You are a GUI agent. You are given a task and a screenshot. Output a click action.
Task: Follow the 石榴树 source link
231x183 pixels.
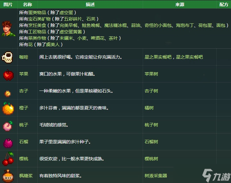point(151,142)
